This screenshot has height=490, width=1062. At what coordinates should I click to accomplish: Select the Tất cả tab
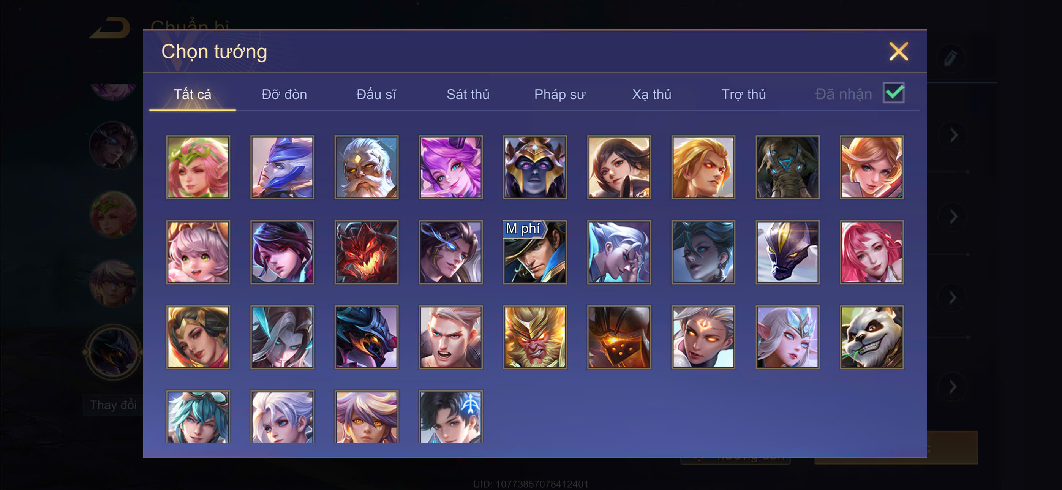point(192,95)
